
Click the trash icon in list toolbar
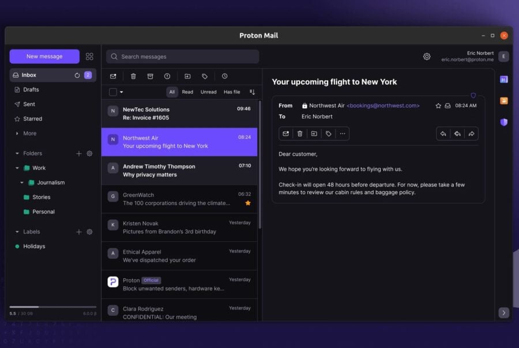pyautogui.click(x=133, y=77)
